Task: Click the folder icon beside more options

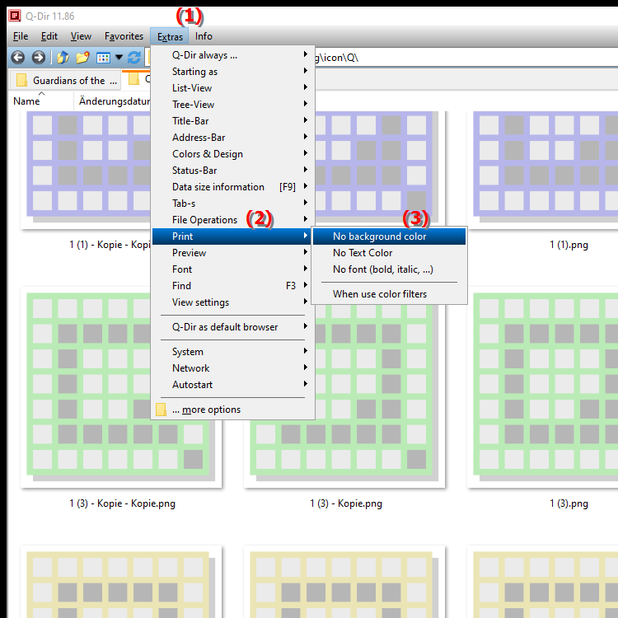Action: coord(161,410)
